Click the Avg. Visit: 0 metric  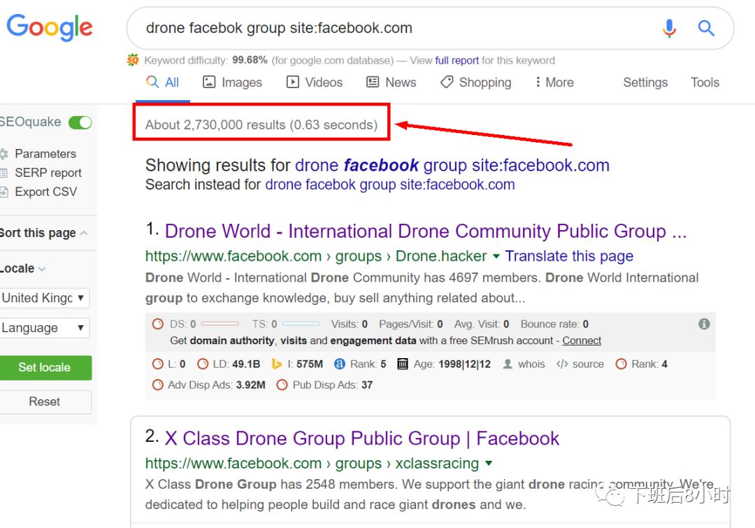pos(482,324)
